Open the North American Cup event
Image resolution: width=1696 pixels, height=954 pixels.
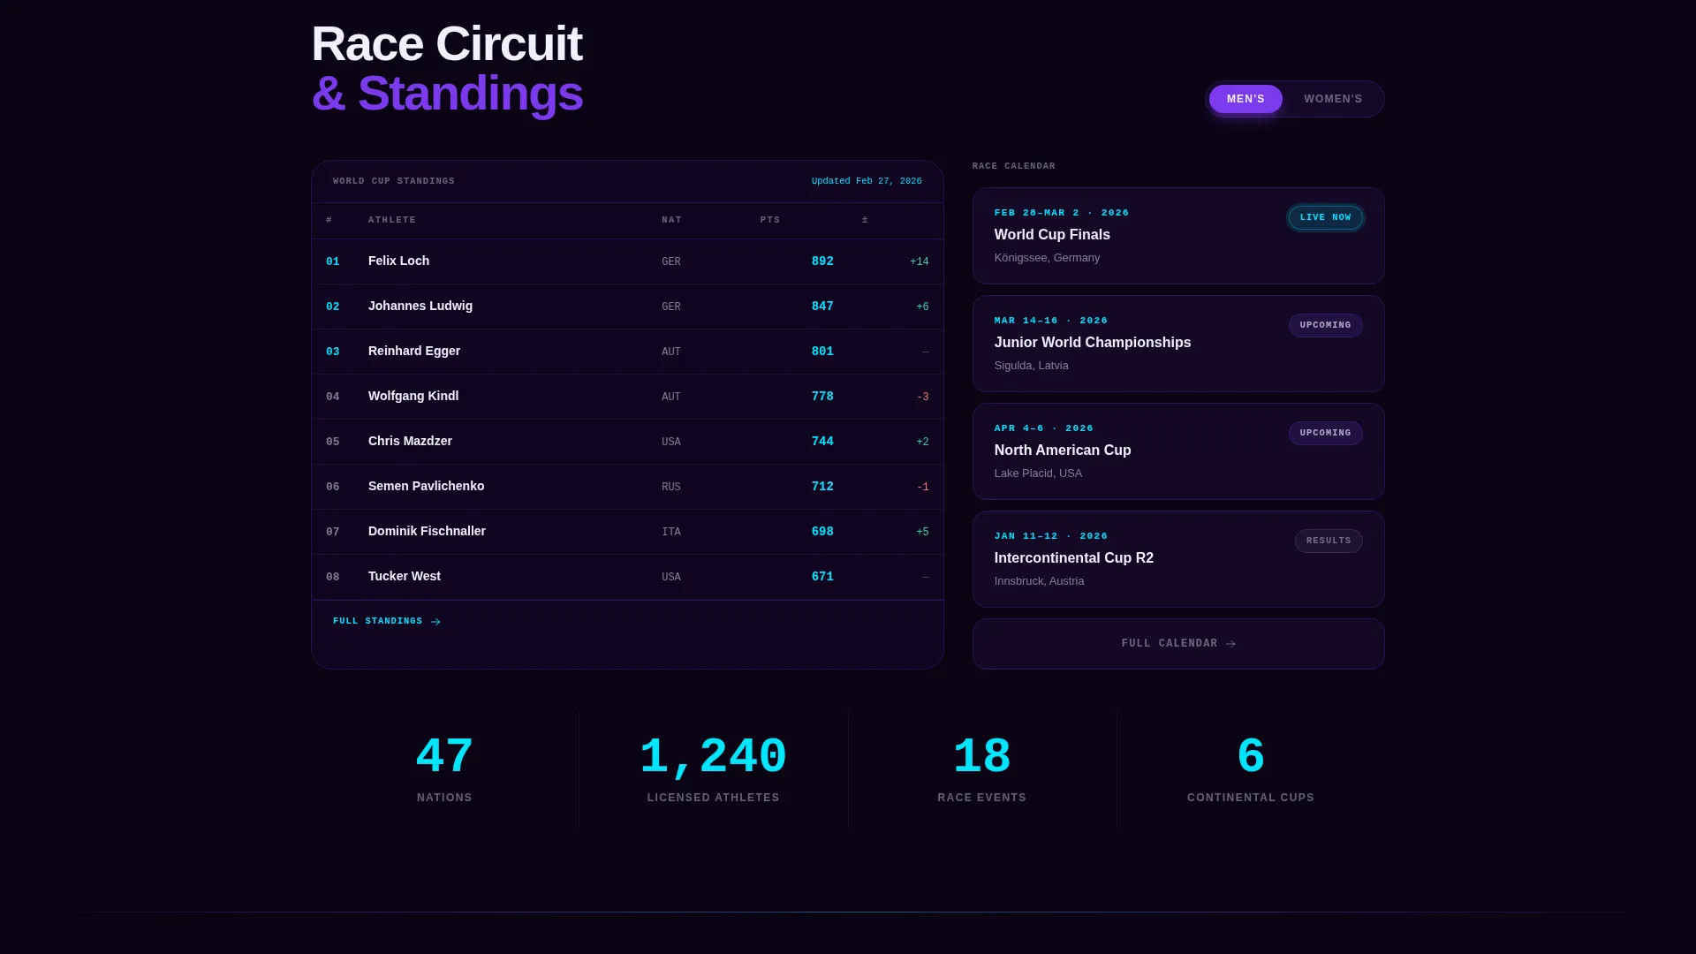[x=1178, y=451]
